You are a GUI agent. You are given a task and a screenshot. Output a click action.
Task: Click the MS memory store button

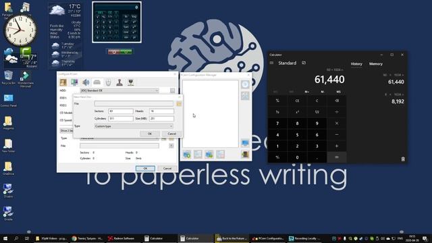(339, 92)
